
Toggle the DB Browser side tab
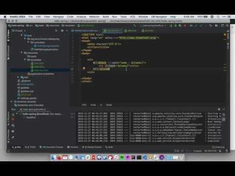(8, 53)
